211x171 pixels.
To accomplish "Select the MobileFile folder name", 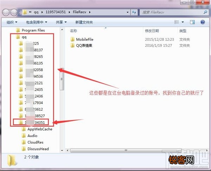I will click(x=85, y=39).
